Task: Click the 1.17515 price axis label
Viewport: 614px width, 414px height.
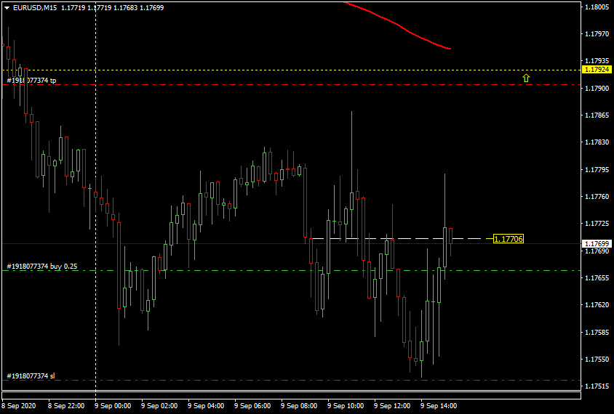Action: (x=597, y=386)
